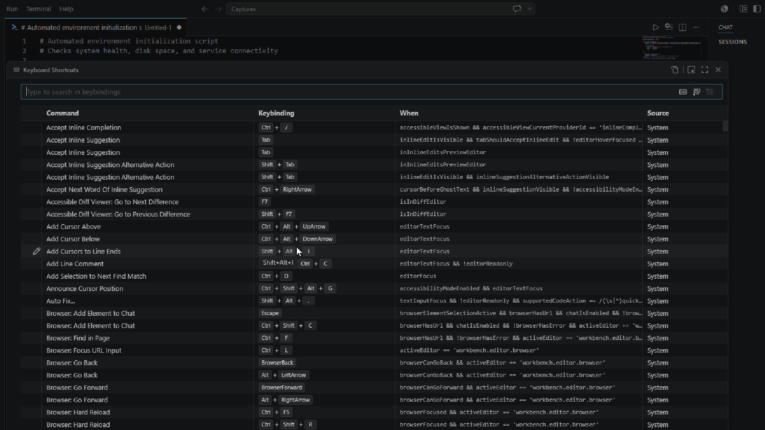Switch to the Untitled-1 editor tab
The image size is (765, 430).
tap(96, 27)
